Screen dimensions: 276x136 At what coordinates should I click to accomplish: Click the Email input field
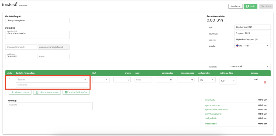53,57
